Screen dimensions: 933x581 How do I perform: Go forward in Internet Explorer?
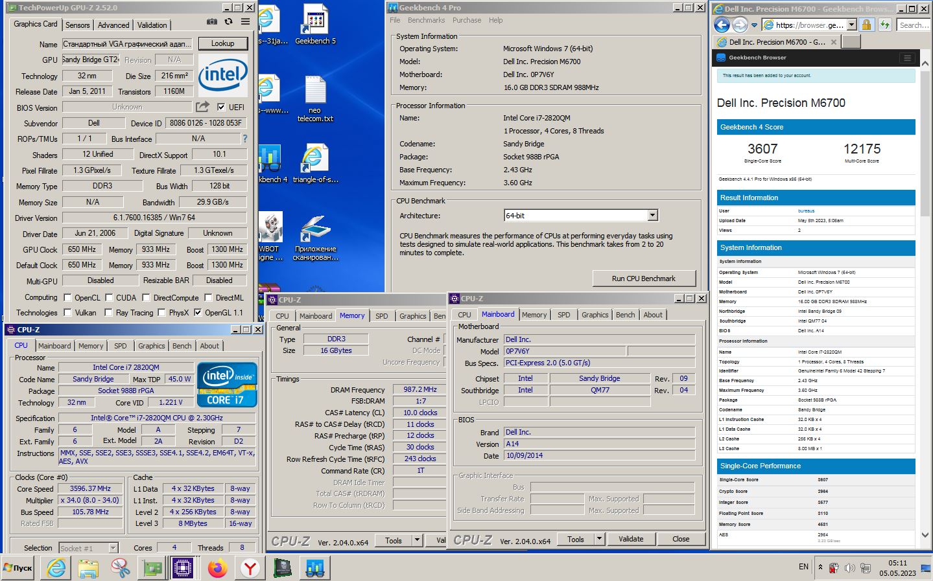click(740, 25)
